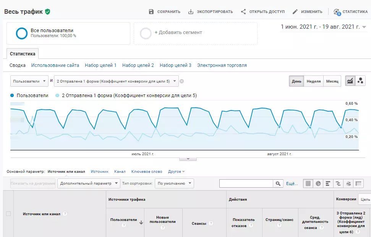
Task: Select the comparison view icon
Action: [x=338, y=183]
